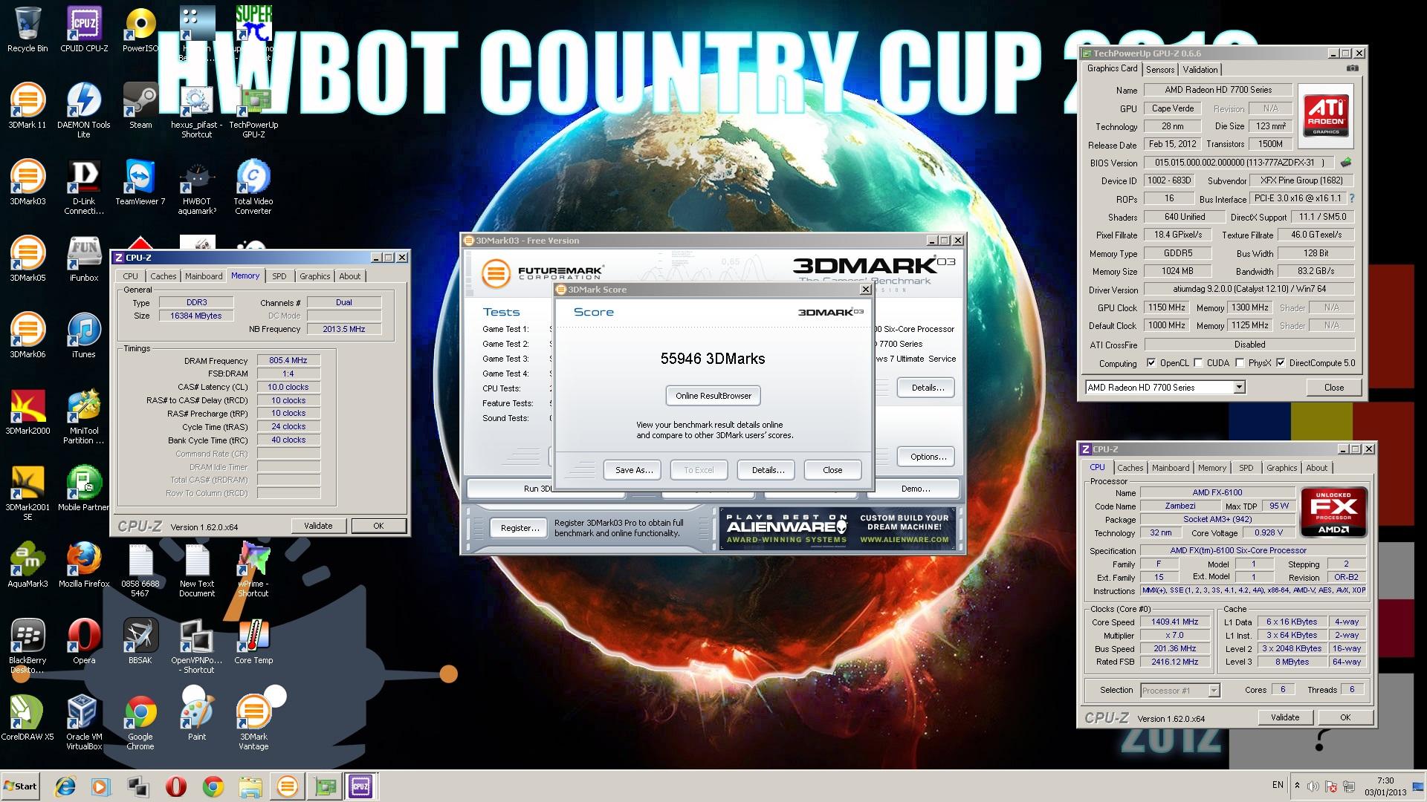The image size is (1427, 802).
Task: Open iTunes desktop icon
Action: tap(84, 335)
